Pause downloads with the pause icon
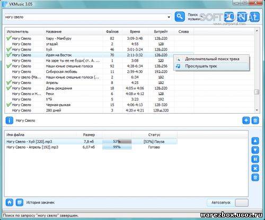This screenshot has width=265, height=220. [x=255, y=159]
